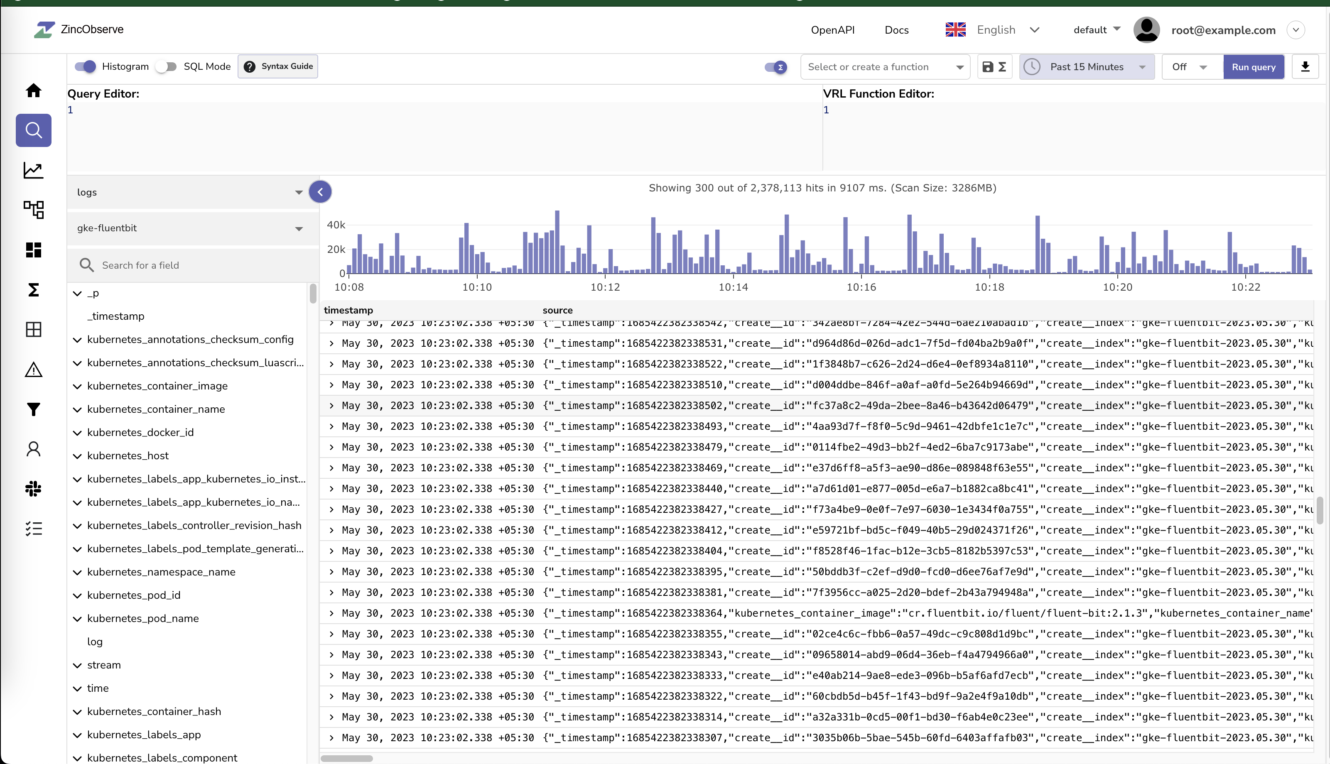Screen dimensions: 1330x764
Task: Collapse the kubernetes_pod_name field
Action: [x=78, y=618]
